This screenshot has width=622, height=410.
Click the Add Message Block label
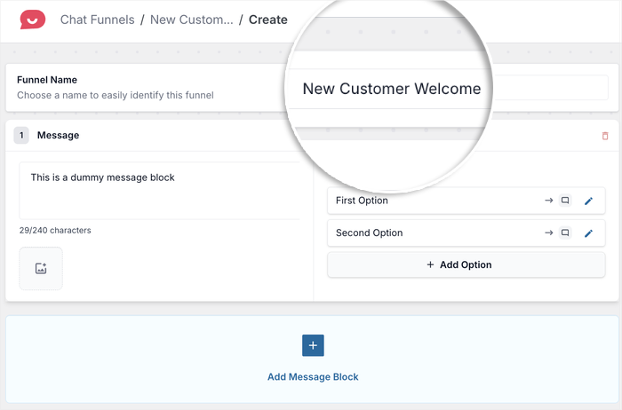(313, 377)
